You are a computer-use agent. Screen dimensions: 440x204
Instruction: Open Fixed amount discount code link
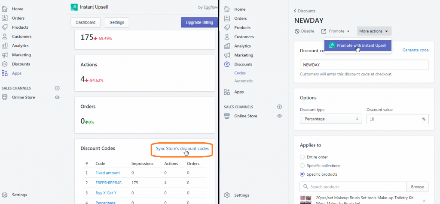tap(108, 173)
